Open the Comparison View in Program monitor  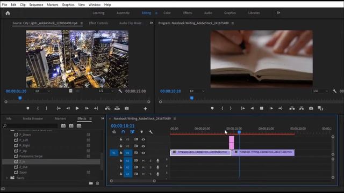[x=320, y=108]
